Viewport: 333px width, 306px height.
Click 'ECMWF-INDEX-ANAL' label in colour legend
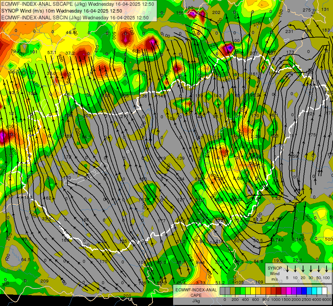[196, 290]
